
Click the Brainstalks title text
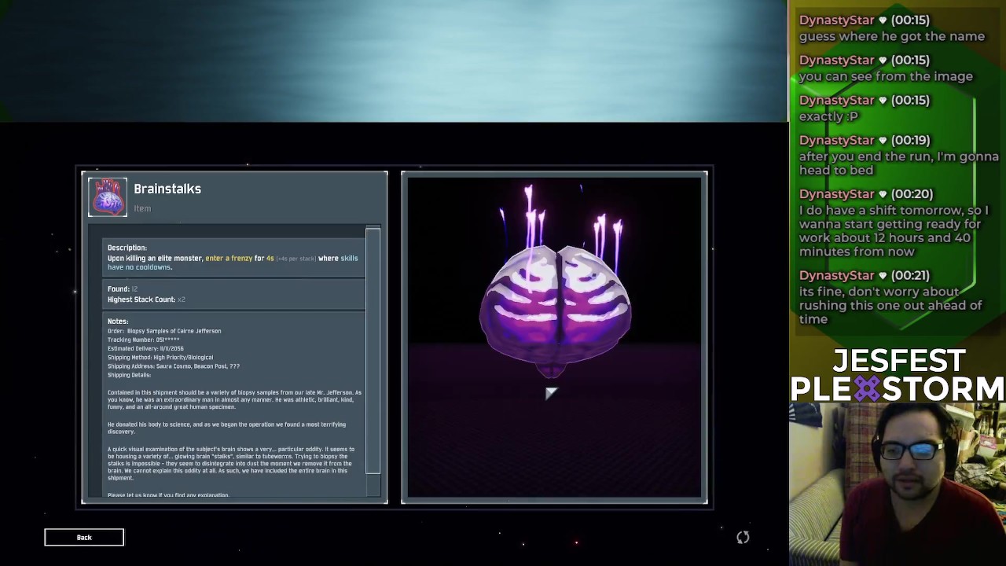click(167, 189)
